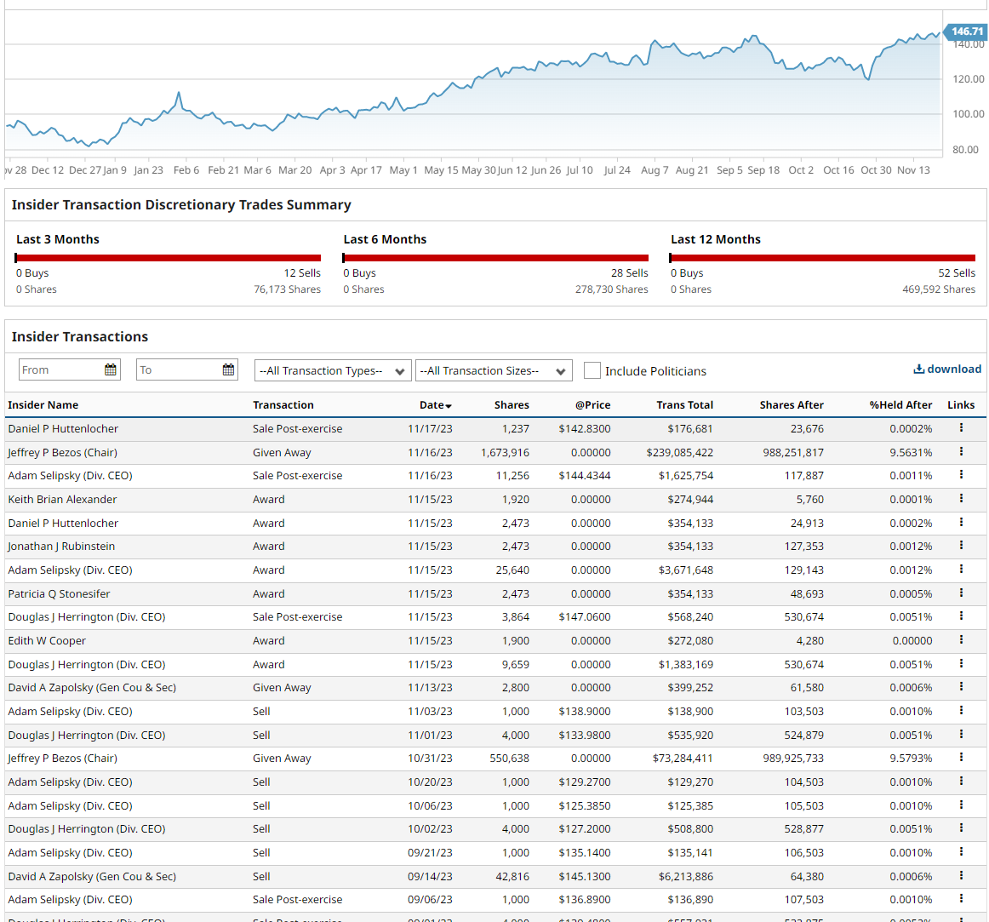Enable the Include Politicians checkbox
This screenshot has height=922, width=989.
pos(592,370)
